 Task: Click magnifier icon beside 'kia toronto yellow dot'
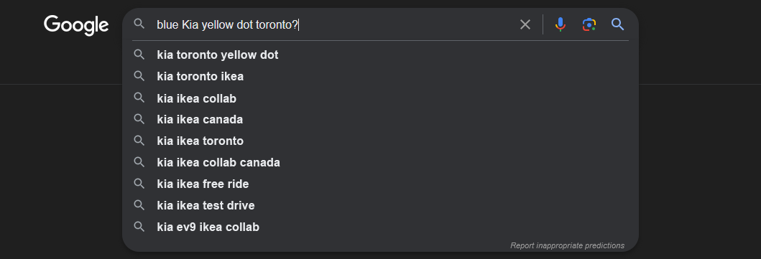(x=139, y=55)
